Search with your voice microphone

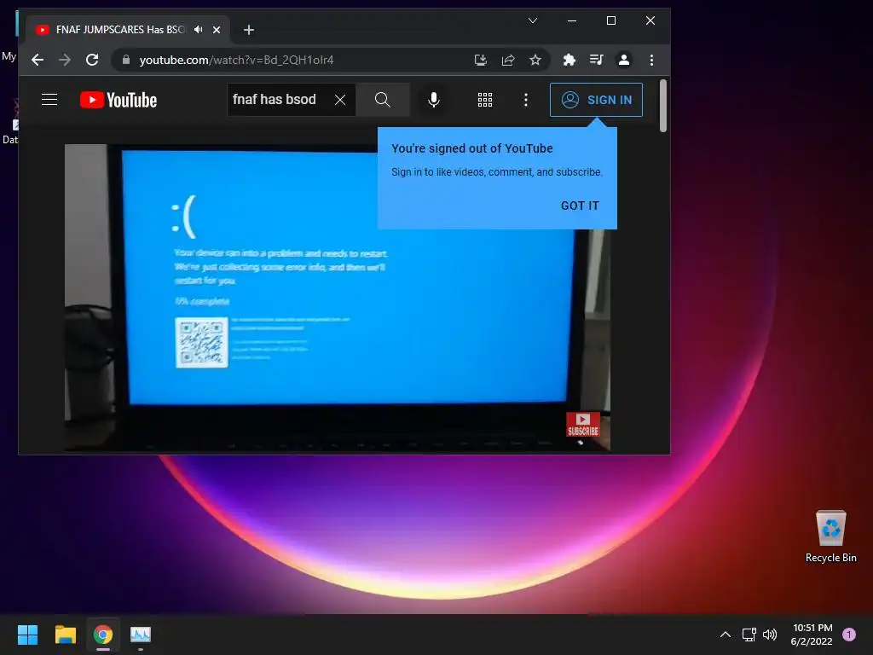point(434,100)
